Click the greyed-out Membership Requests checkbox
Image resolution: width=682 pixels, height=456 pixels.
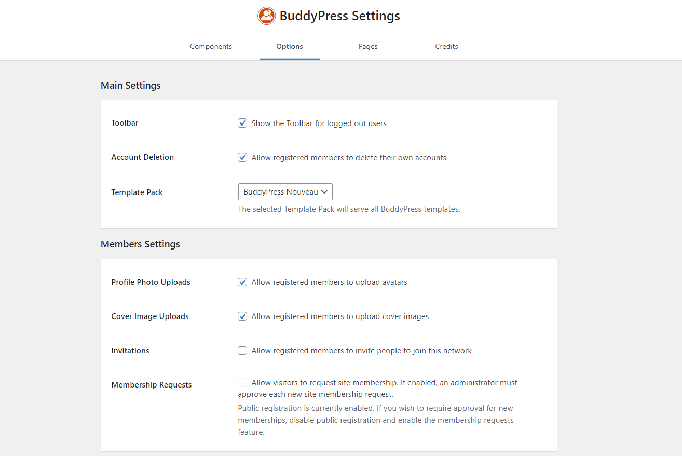[x=242, y=383]
